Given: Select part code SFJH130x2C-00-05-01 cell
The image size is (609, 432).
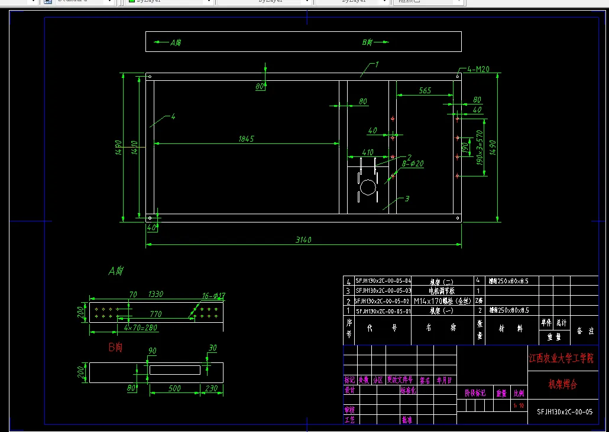Looking at the screenshot, I should [383, 310].
